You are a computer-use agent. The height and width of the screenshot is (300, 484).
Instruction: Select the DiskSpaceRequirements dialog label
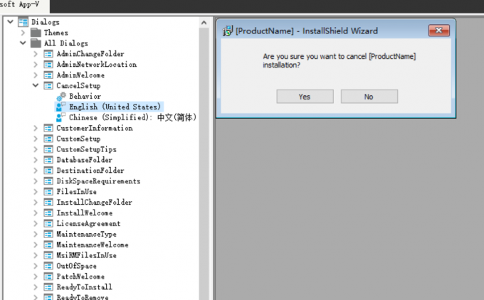[x=98, y=181]
